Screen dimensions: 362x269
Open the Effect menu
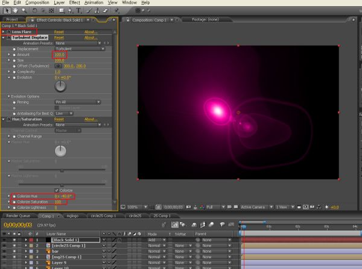tap(74, 2)
